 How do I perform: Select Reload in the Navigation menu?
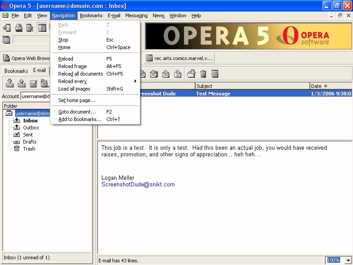pos(95,59)
